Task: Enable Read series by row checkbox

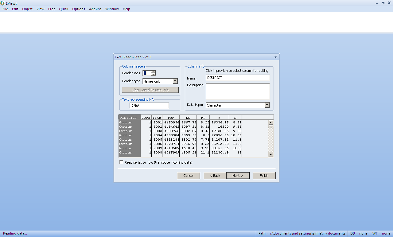Action: (x=121, y=162)
